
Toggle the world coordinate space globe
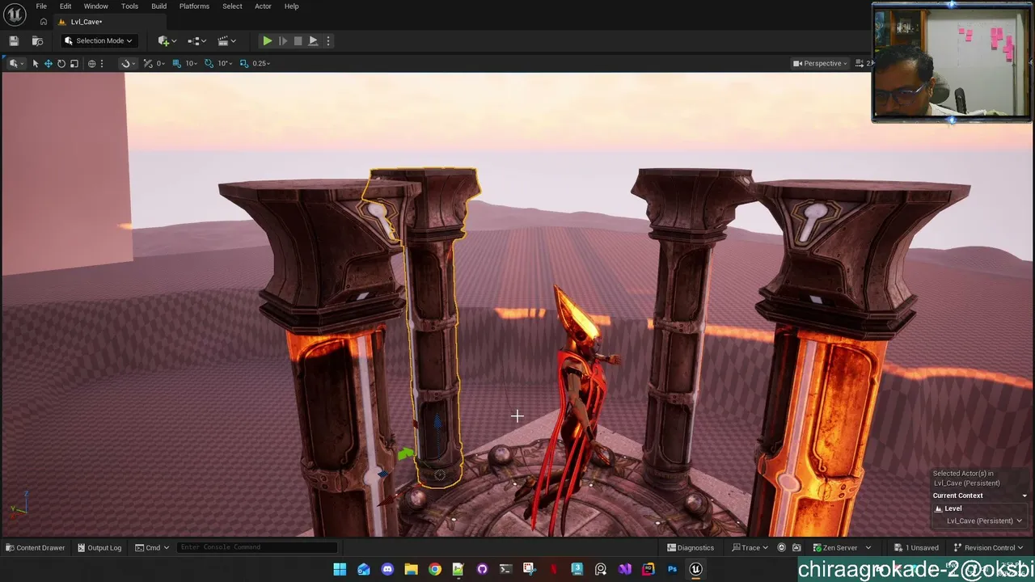91,63
